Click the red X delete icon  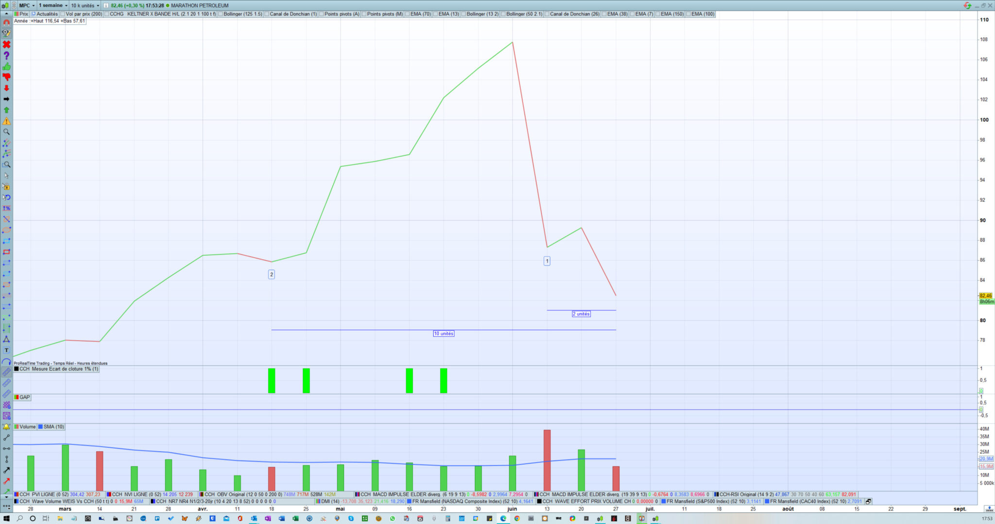[x=6, y=45]
